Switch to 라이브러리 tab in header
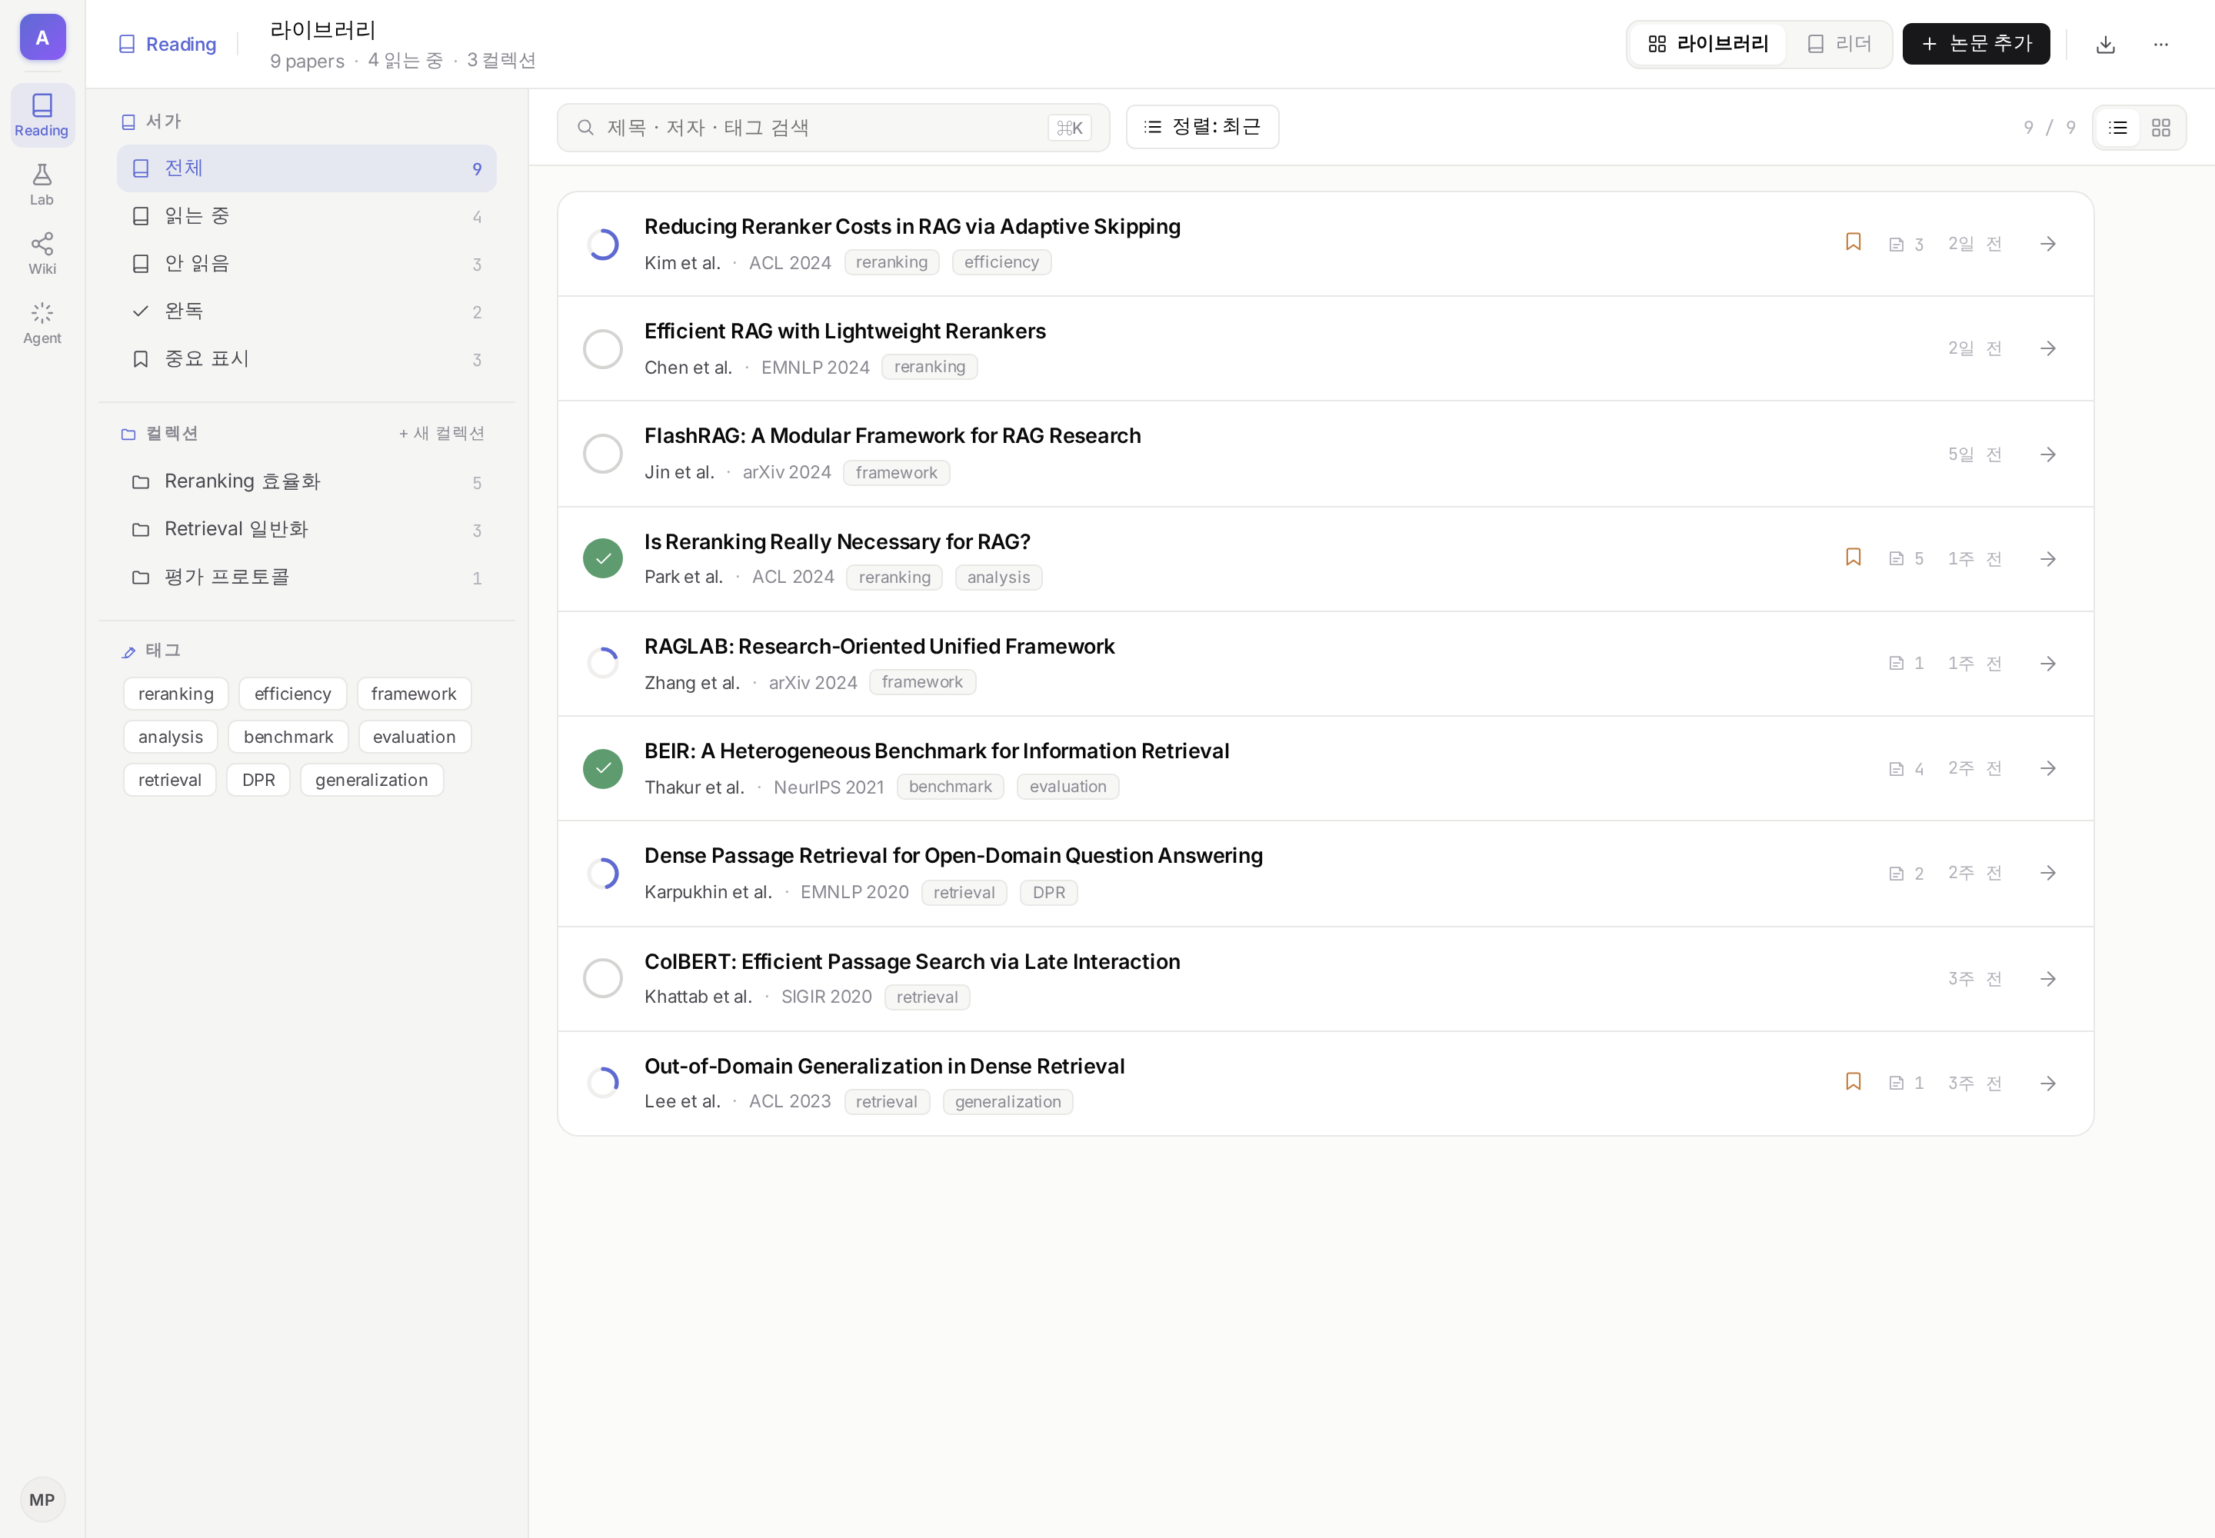Screen dimensions: 2215x1538 (x=1708, y=45)
